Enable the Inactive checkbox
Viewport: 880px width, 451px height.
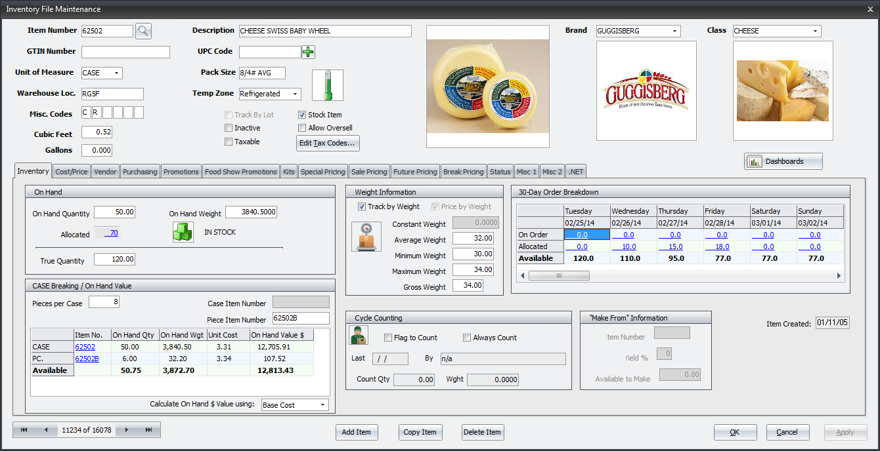pyautogui.click(x=229, y=128)
